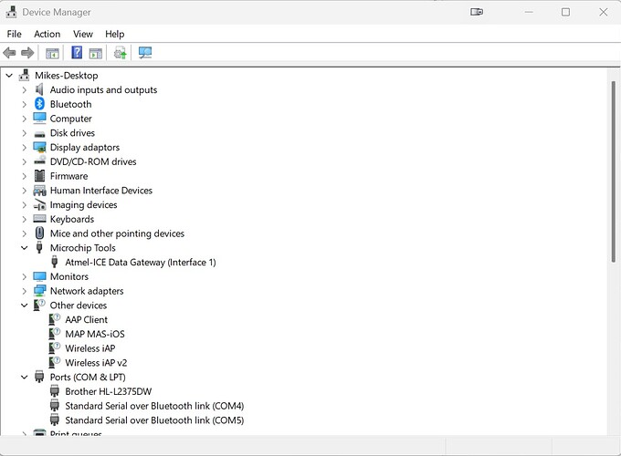The image size is (621, 456).
Task: Select the Brother HL-L2375DW port
Action: (108, 391)
